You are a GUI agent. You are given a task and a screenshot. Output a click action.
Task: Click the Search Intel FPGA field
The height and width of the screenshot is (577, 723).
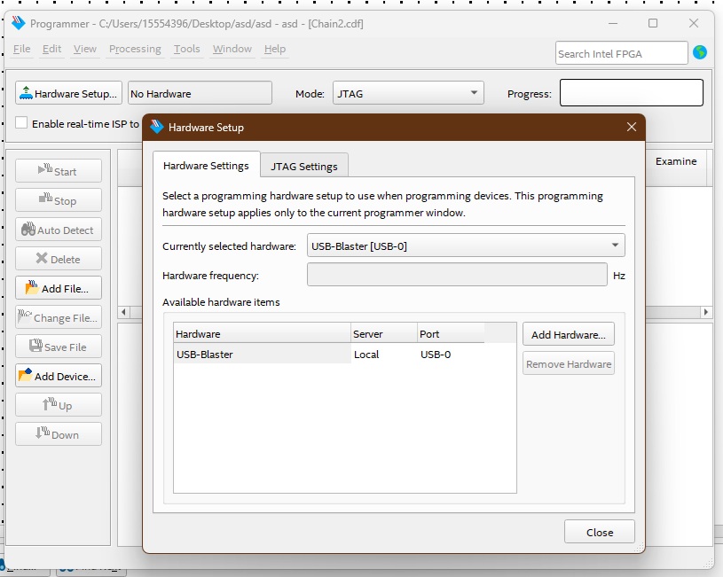[621, 53]
